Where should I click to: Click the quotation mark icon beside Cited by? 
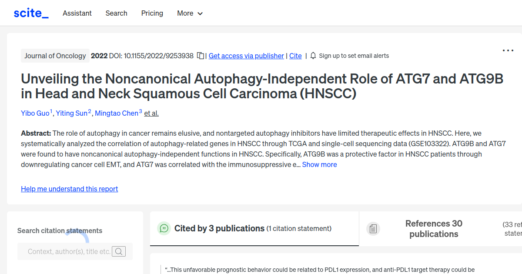pyautogui.click(x=164, y=228)
